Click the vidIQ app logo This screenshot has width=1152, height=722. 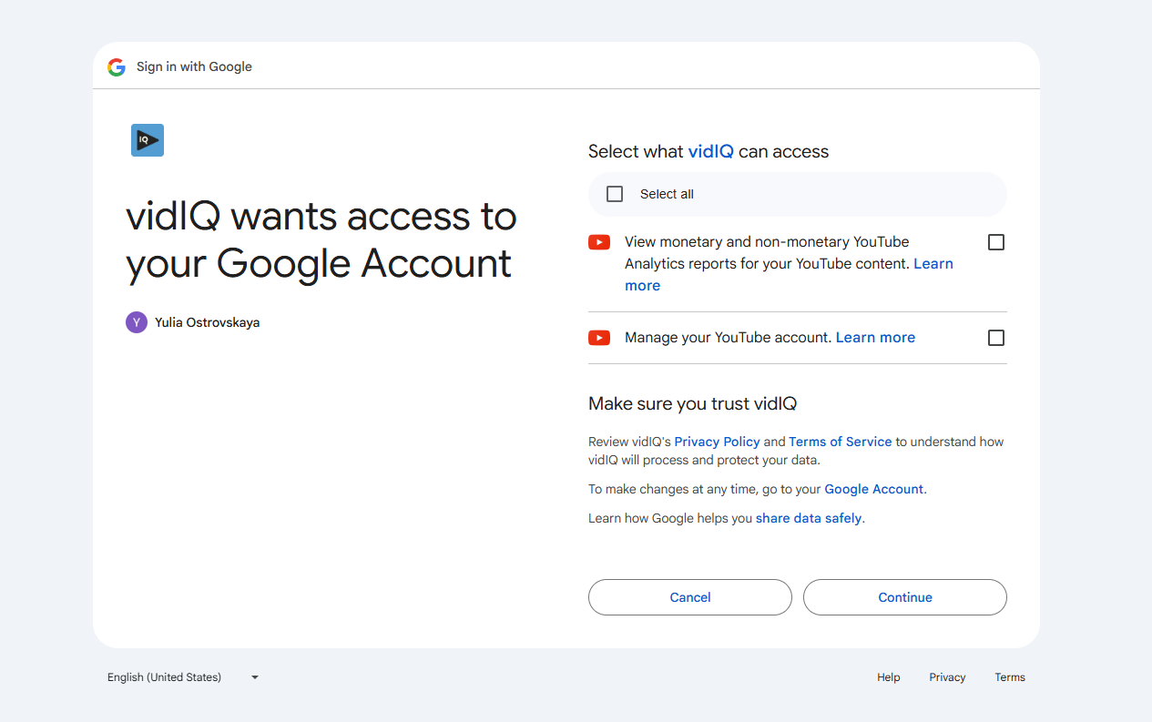(x=148, y=140)
